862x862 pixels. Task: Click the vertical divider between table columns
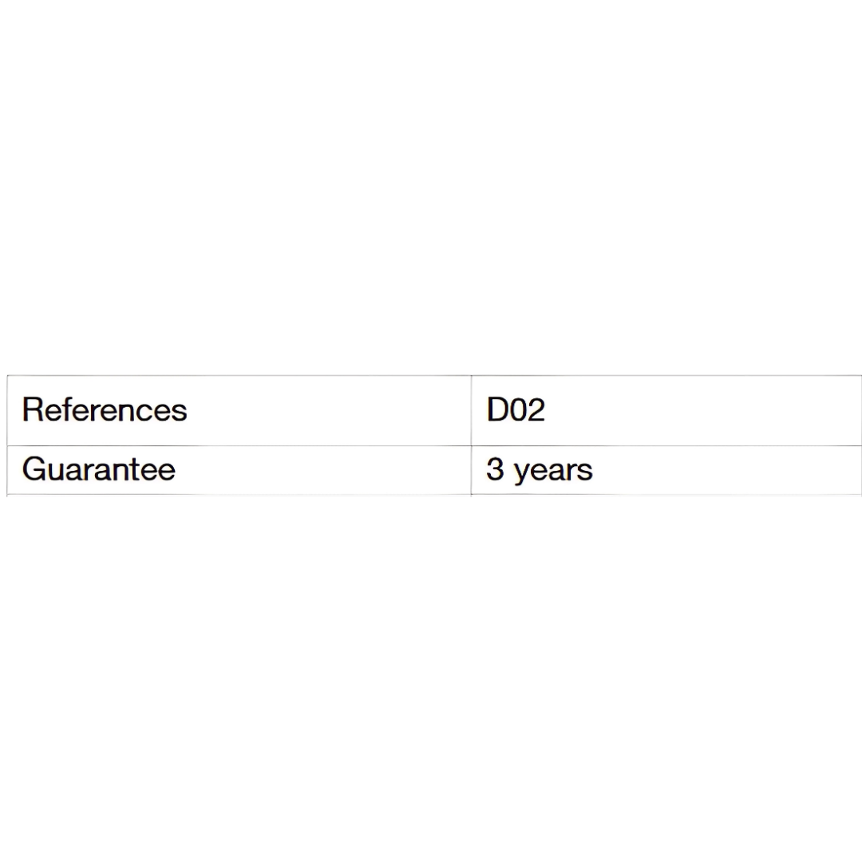(x=471, y=436)
